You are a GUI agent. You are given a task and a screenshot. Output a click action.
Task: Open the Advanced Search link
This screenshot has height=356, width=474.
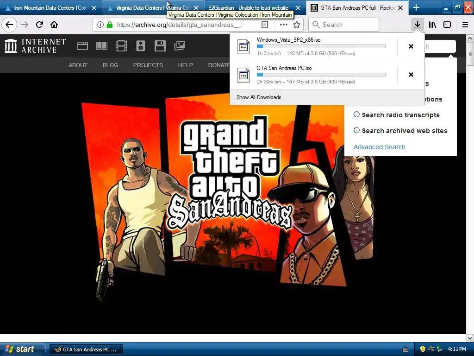coord(380,147)
